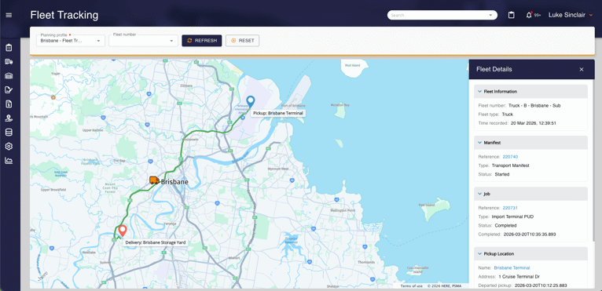Click the address '1 Cruise Terminal Dr'
The width and height of the screenshot is (602, 291).
pos(519,277)
